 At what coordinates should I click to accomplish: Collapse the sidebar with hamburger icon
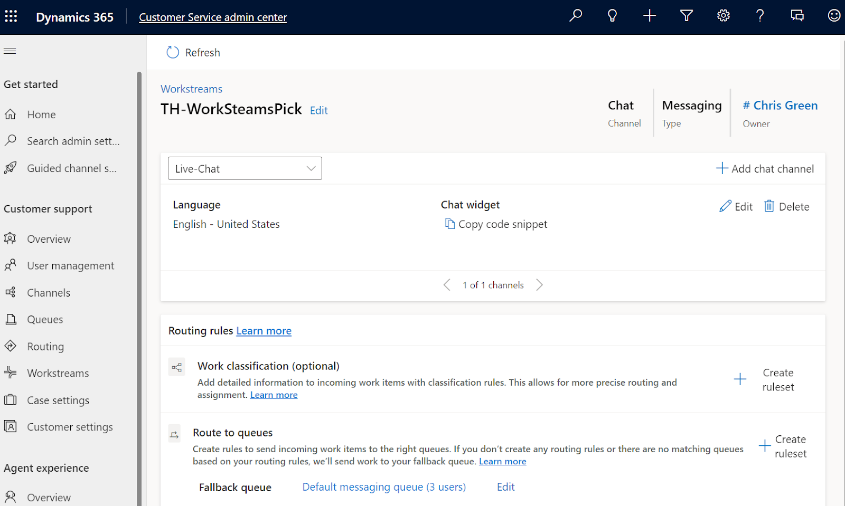tap(10, 51)
